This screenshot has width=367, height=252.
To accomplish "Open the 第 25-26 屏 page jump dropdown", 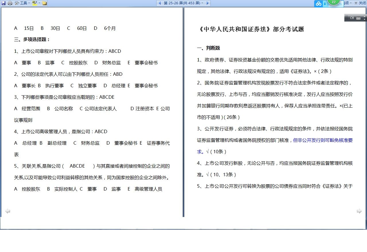I will tap(183, 3).
